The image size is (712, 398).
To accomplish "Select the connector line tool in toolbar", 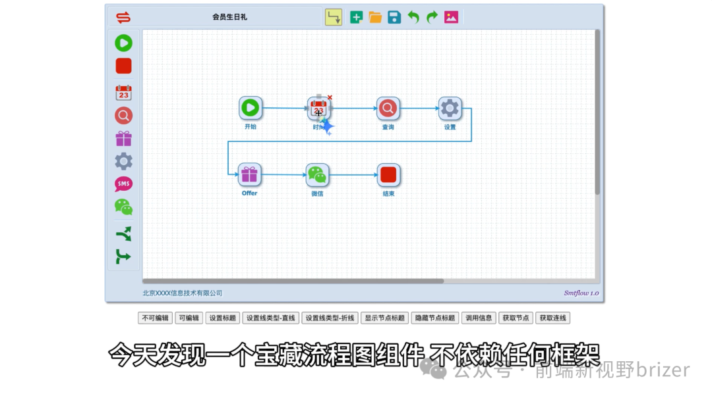I will [x=334, y=17].
